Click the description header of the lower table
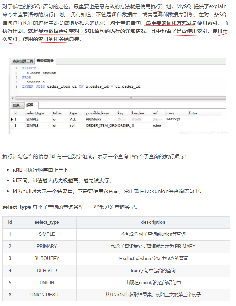Viewport: 236px width, 306px height. click(x=153, y=222)
